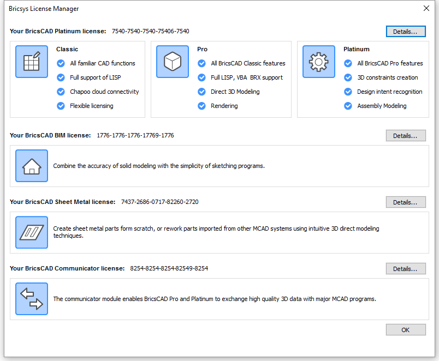
Task: Click the 'Full support of LISP' text
Action: point(96,77)
